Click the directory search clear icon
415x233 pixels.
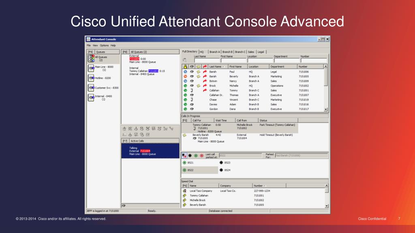click(x=184, y=60)
